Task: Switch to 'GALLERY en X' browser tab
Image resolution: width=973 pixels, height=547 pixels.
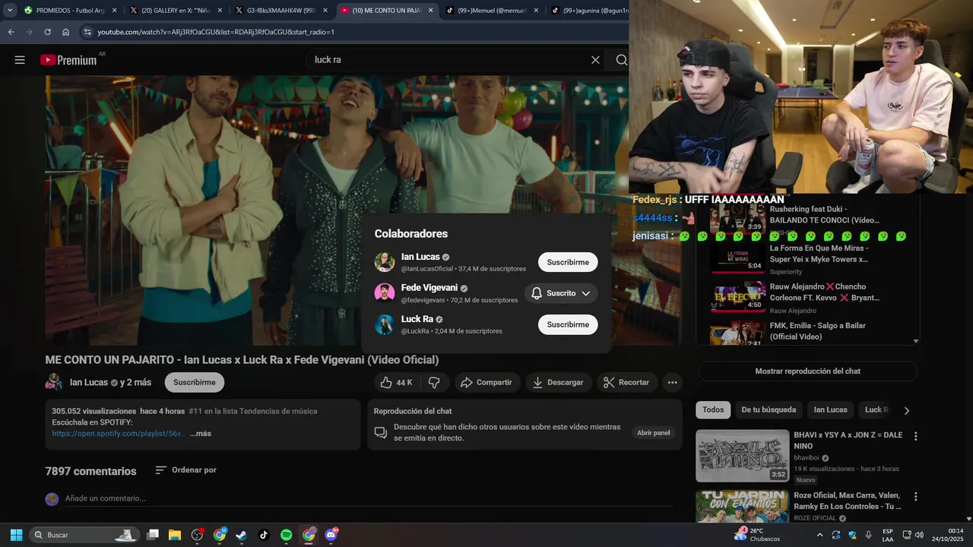Action: [176, 11]
